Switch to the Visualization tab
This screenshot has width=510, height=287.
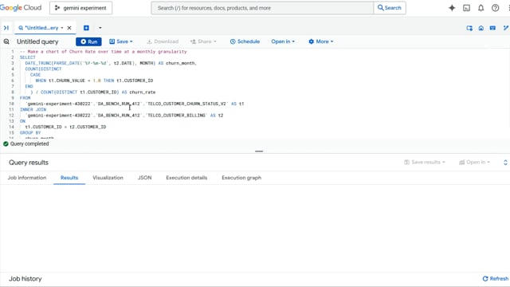[108, 178]
